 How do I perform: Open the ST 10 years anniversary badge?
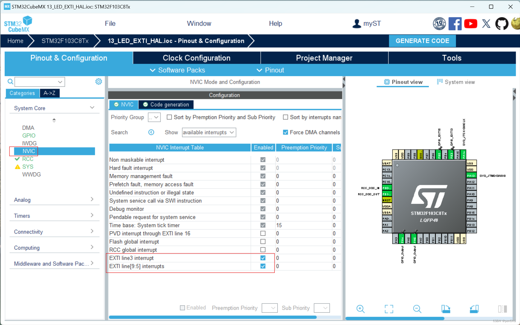pyautogui.click(x=439, y=24)
